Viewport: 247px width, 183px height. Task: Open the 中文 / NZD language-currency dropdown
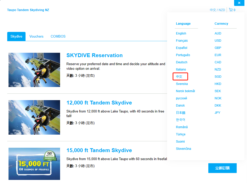pyautogui.click(x=217, y=10)
